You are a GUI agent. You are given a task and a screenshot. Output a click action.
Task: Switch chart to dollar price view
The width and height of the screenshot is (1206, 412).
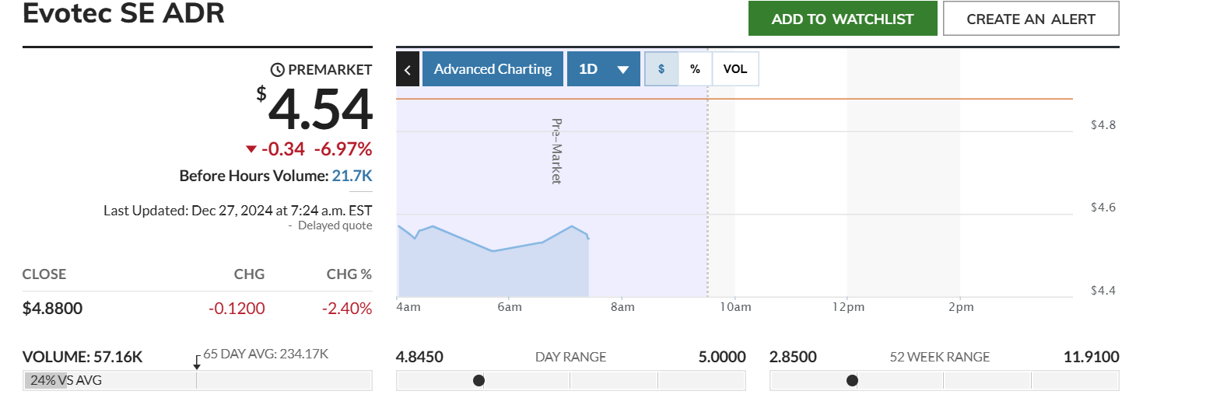tap(661, 69)
